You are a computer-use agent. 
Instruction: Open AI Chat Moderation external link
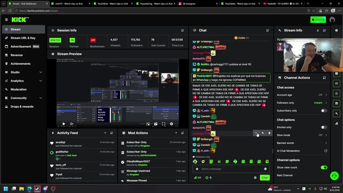[326, 151]
